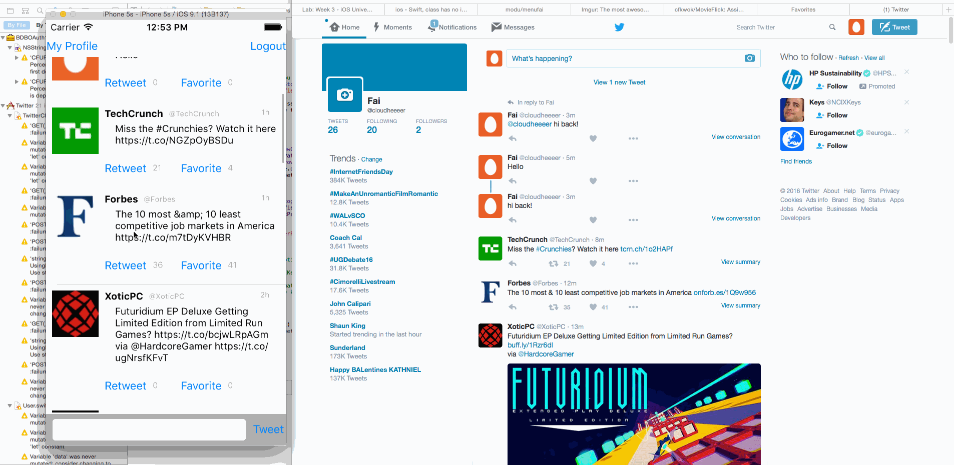
Task: Reply to the TechCrunch web tweet
Action: pyautogui.click(x=512, y=263)
